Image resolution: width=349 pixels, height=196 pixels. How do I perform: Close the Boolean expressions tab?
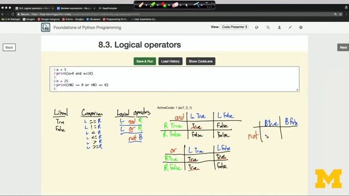94,8
